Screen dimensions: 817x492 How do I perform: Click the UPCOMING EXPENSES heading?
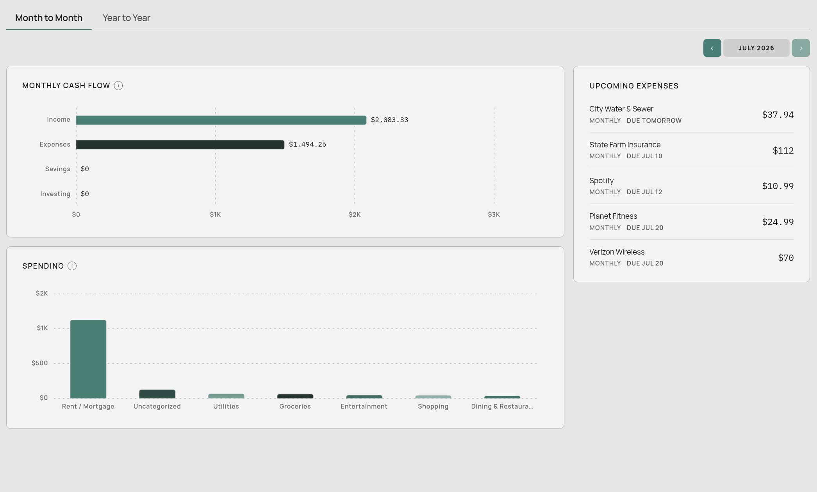634,86
